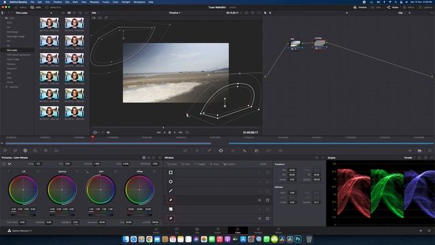This screenshot has width=435, height=245.
Task: Select the Linear rectangle window shape
Action: tap(171, 172)
